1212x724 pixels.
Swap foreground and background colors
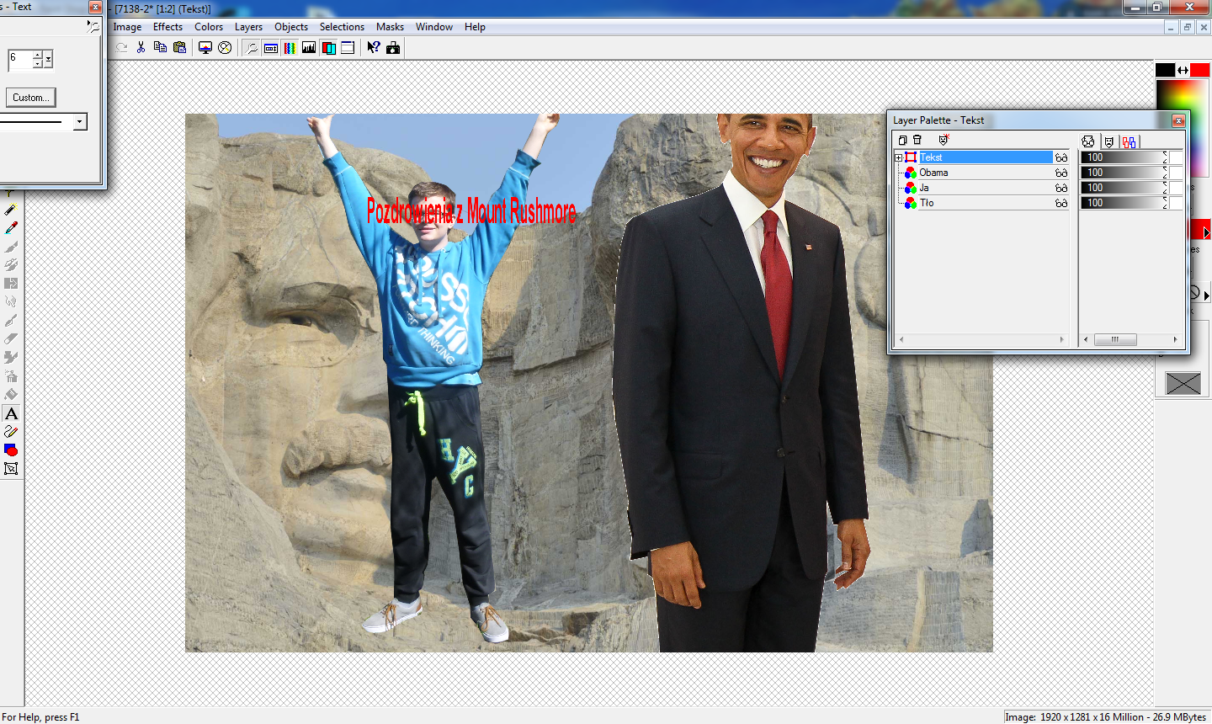pyautogui.click(x=1183, y=70)
